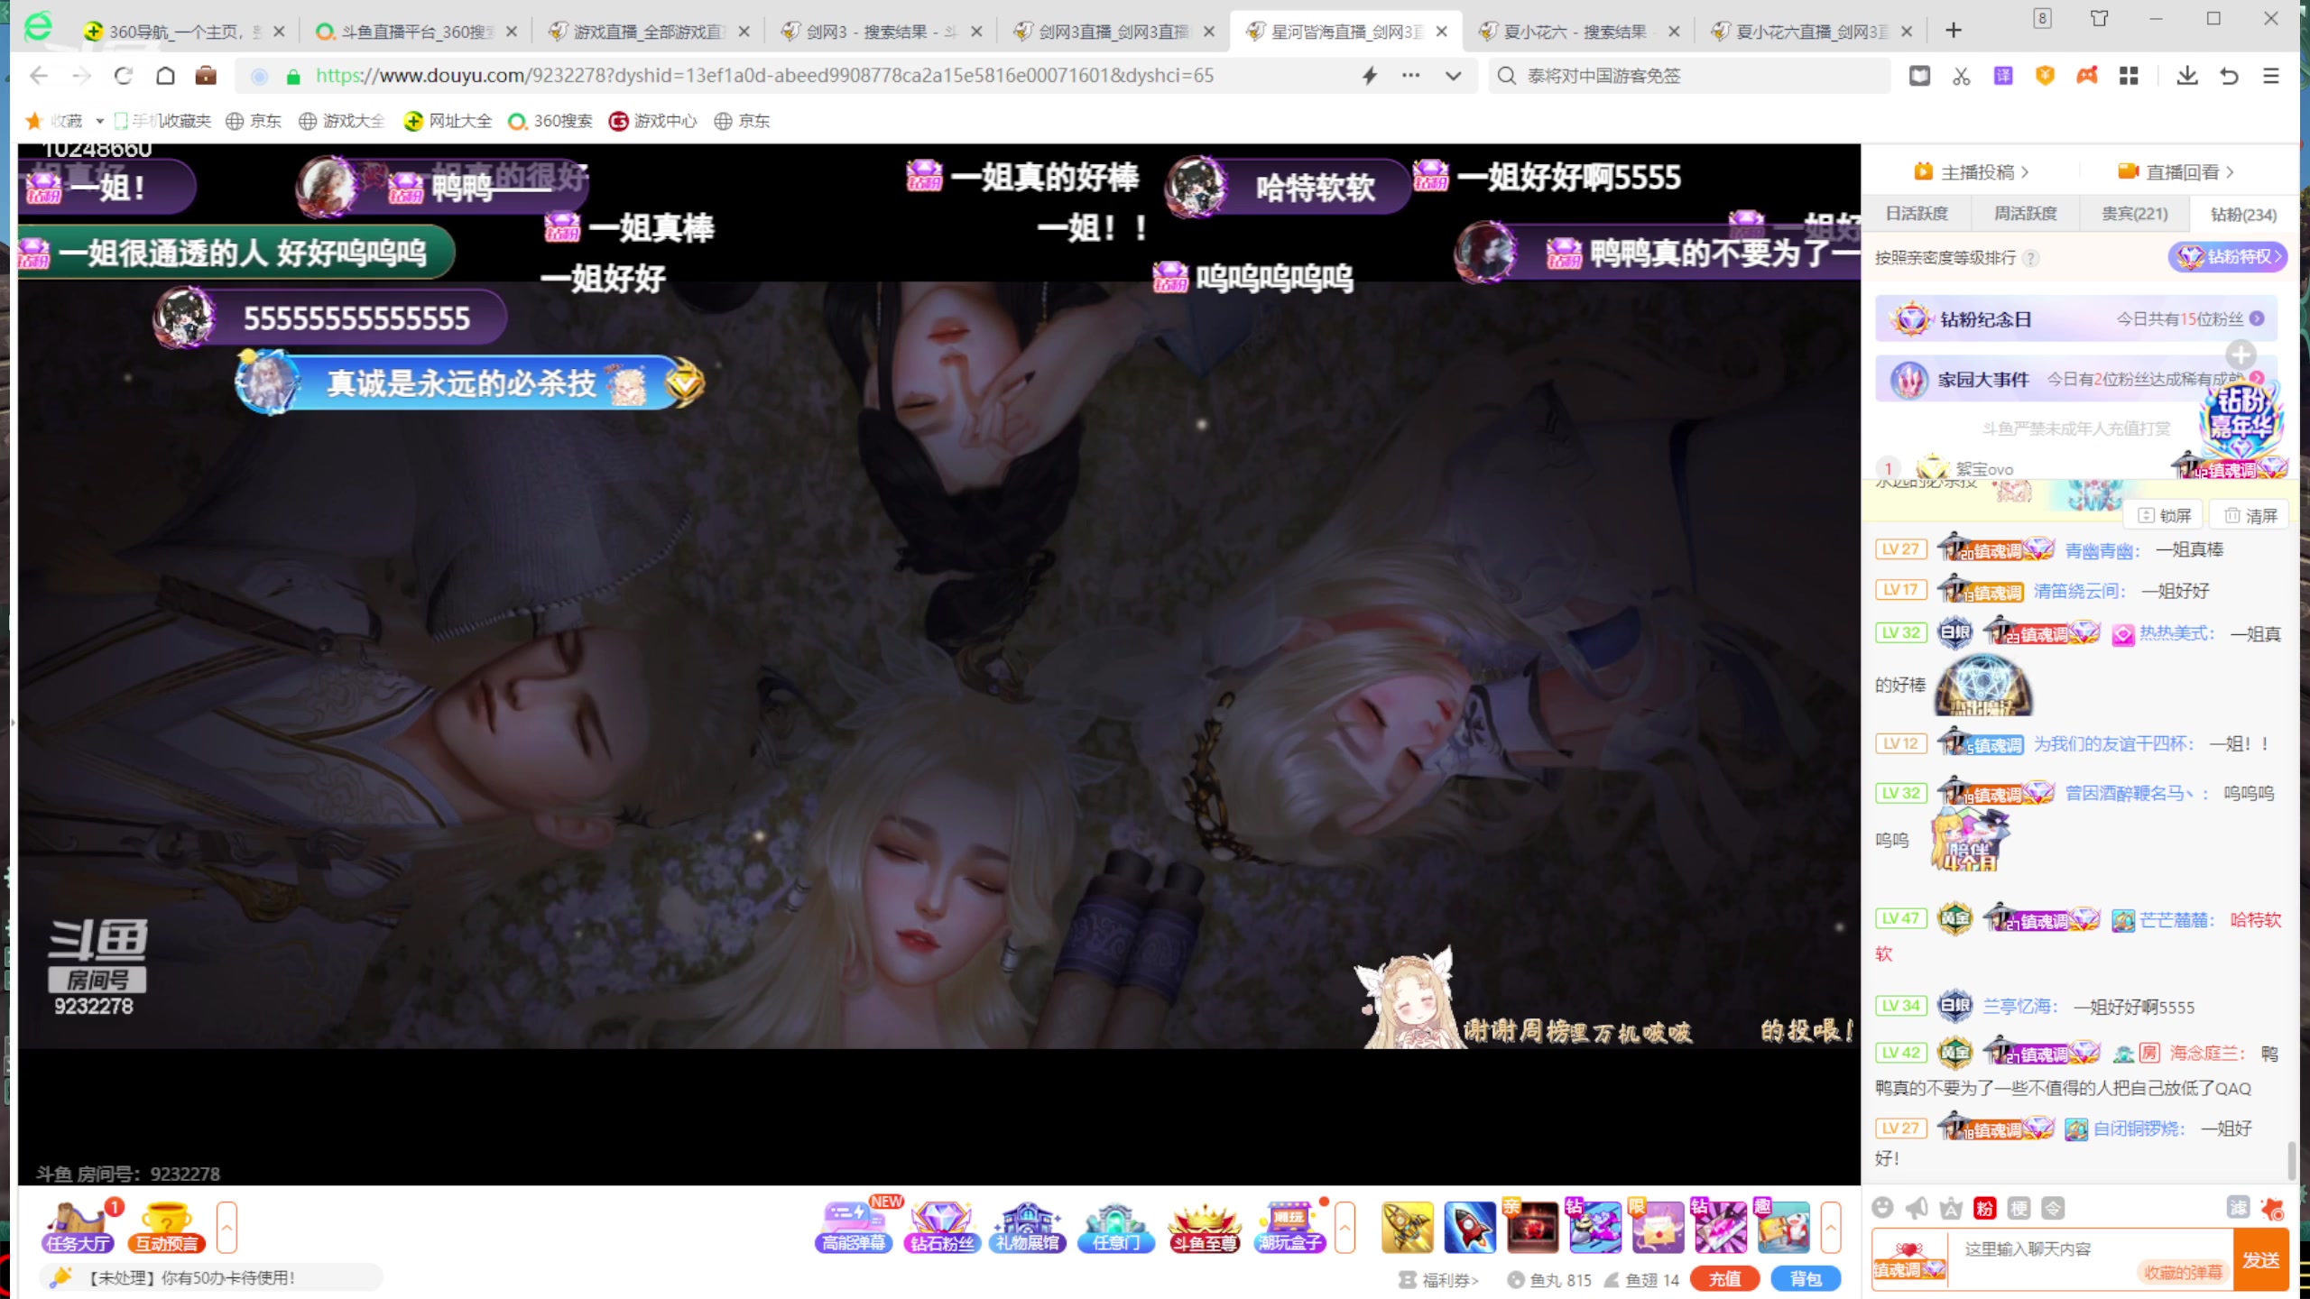Toggle the 粉 fan danmaku badge
The width and height of the screenshot is (2310, 1299).
click(1984, 1208)
